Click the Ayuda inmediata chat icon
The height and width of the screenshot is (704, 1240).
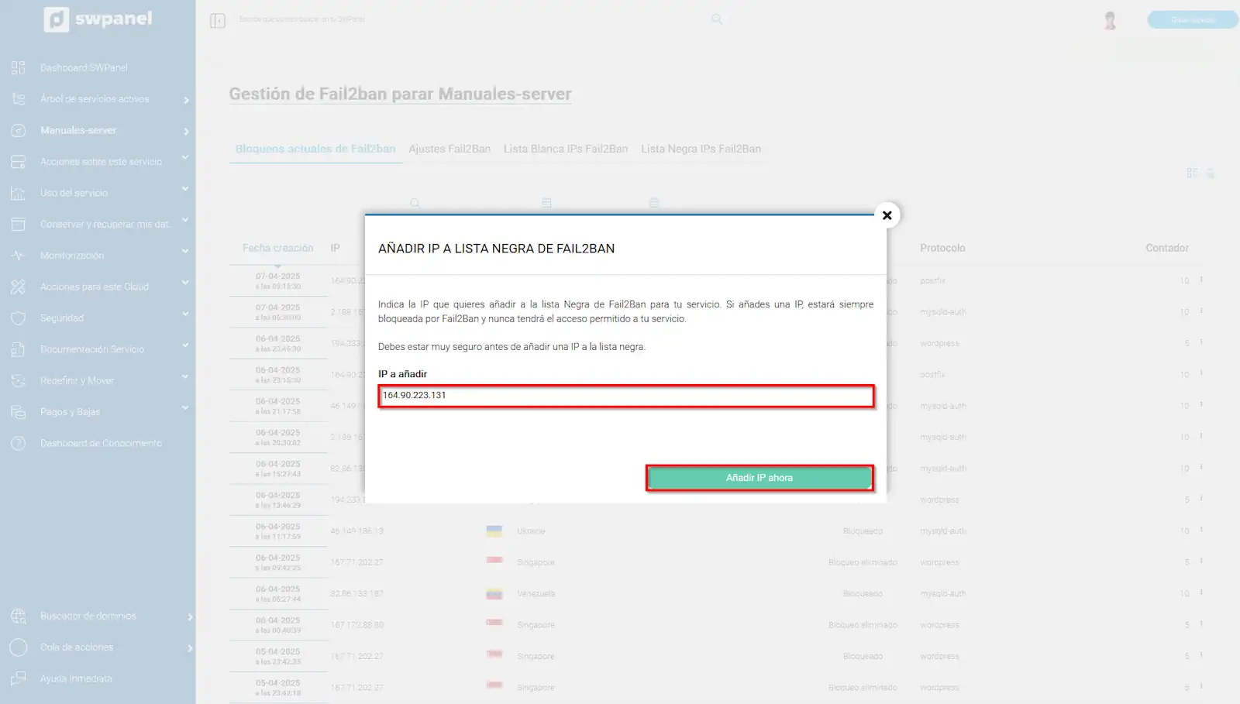(x=19, y=679)
